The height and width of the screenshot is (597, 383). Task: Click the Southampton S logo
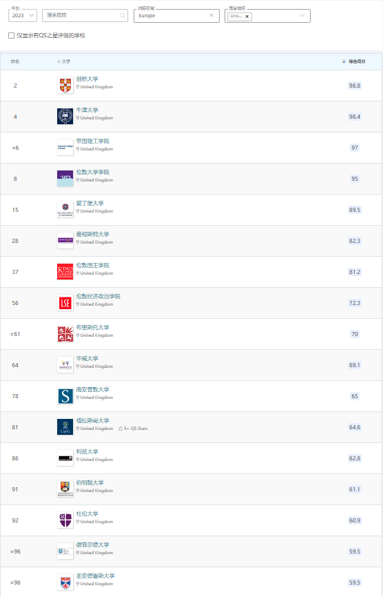[65, 396]
